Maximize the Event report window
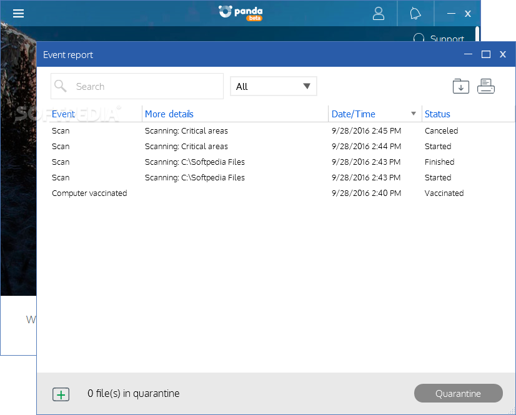This screenshot has height=415, width=516. tap(486, 54)
